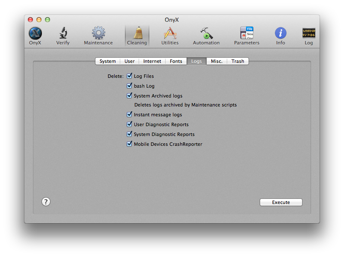Open the Log warning icon
The height and width of the screenshot is (257, 344).
tap(308, 33)
